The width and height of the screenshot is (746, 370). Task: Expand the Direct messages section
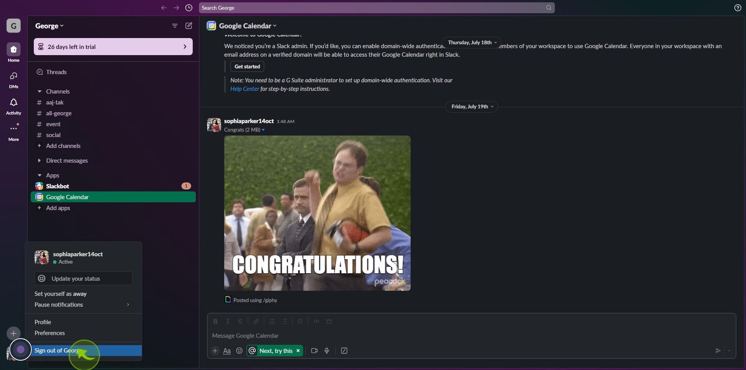(x=39, y=161)
